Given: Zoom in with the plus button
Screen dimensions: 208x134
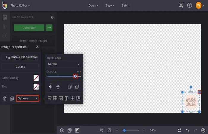Looking at the screenshot, I should pyautogui.click(x=144, y=130).
